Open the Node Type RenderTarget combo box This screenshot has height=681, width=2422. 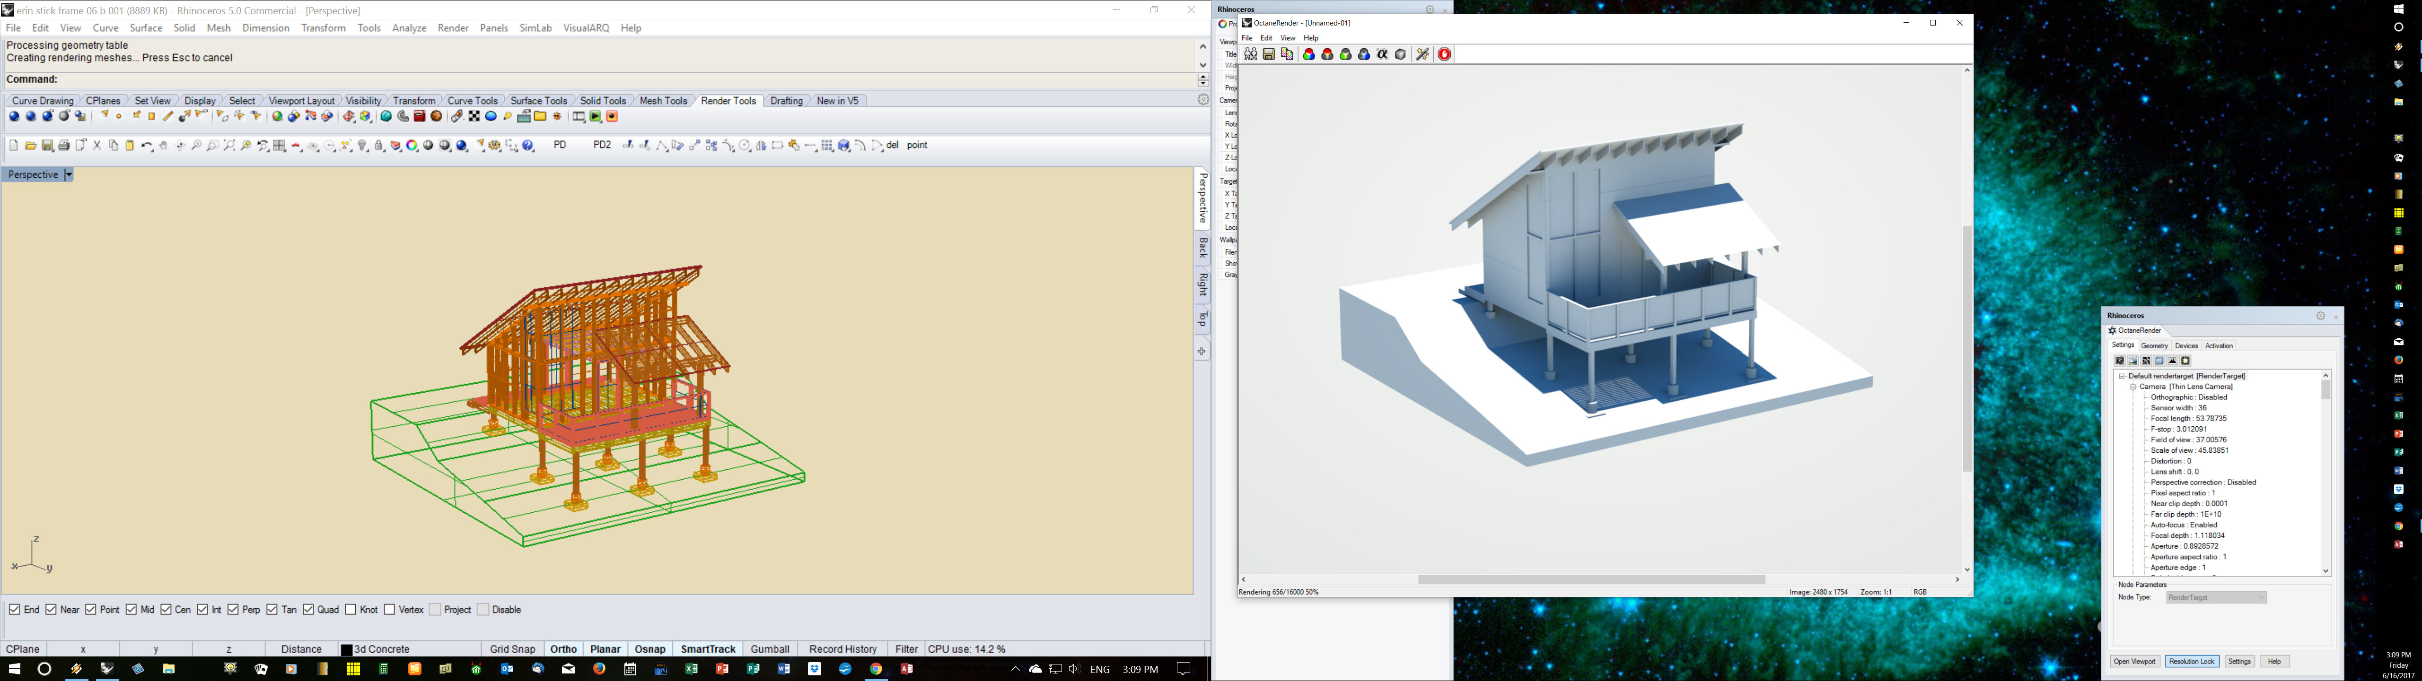click(2215, 597)
